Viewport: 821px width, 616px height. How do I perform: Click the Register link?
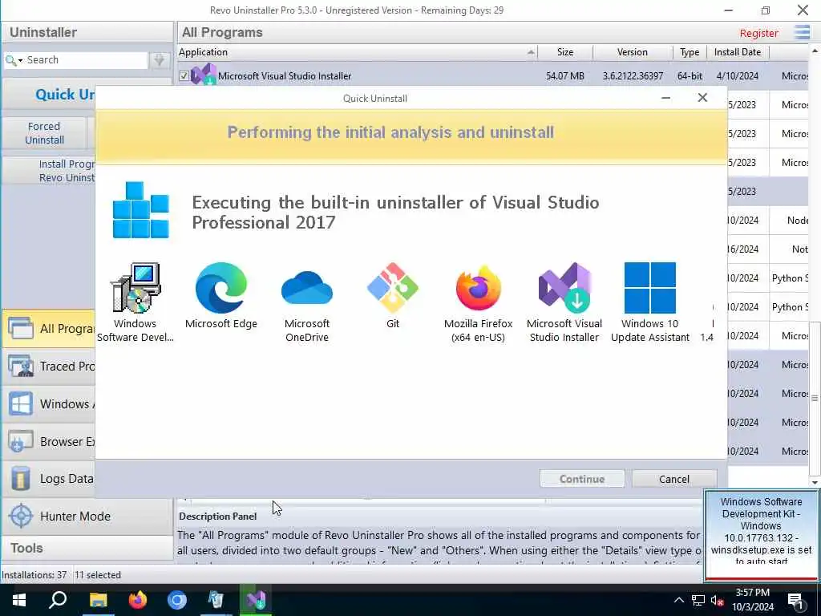758,33
